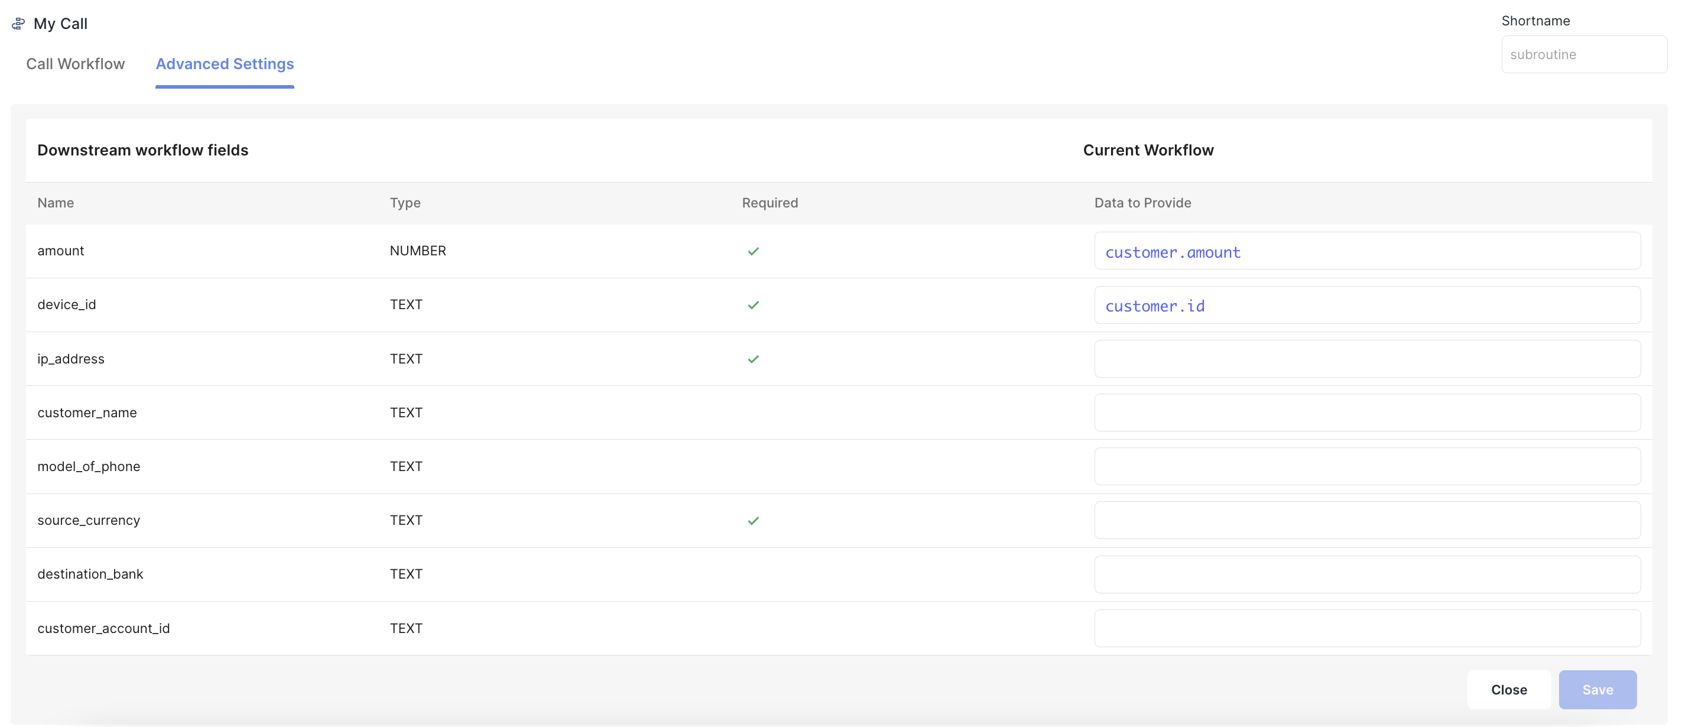The image size is (1682, 727).
Task: Click the amount required checkmark icon
Action: (753, 251)
